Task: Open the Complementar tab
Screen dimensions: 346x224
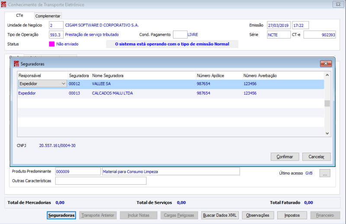Action: point(48,16)
